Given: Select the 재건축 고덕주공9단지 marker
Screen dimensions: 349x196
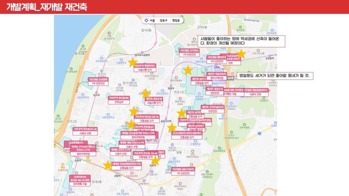Looking at the screenshot, I should click(x=212, y=109).
